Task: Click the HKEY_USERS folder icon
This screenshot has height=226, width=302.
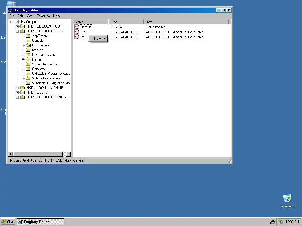Action: 22,92
